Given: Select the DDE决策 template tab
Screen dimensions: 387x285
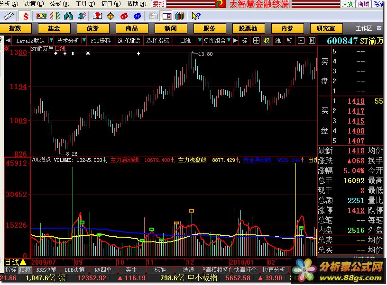Looking at the screenshot, I should point(74,270).
